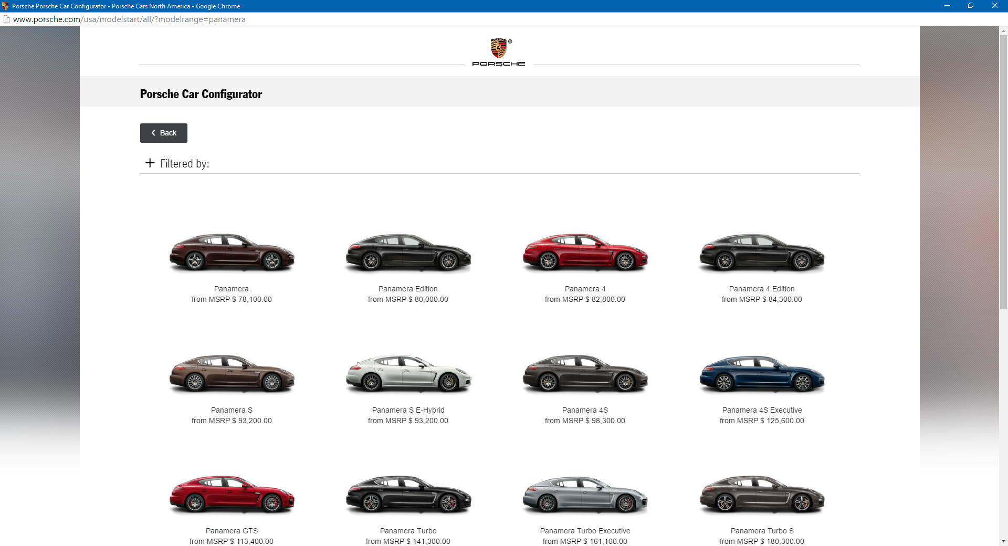Open the Panamera Turbo S name link
1008x546 pixels.
pyautogui.click(x=762, y=531)
